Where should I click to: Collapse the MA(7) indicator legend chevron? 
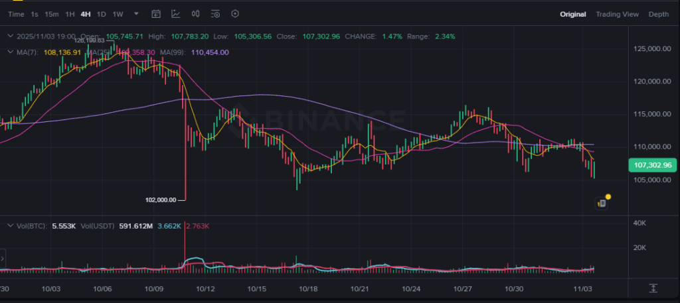click(9, 52)
